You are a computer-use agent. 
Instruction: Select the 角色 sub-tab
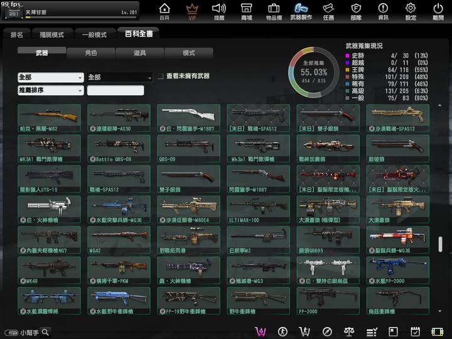point(91,53)
